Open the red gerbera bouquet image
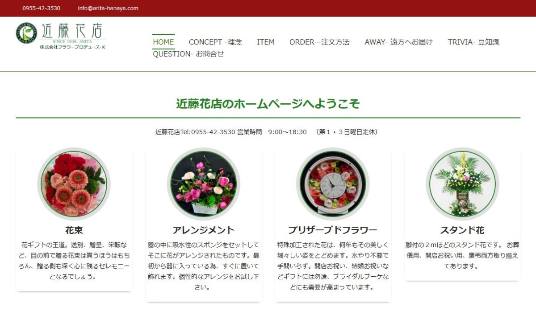 [x=74, y=184]
